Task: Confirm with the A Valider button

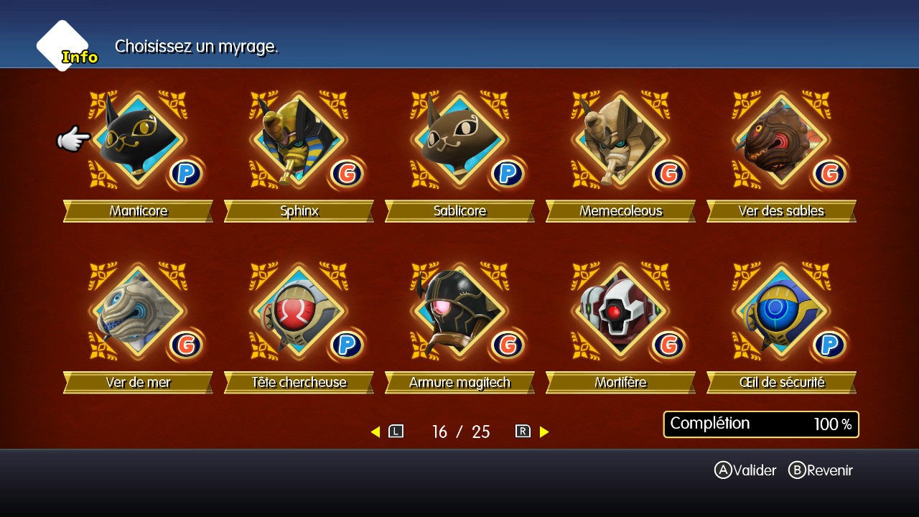Action: (x=745, y=470)
